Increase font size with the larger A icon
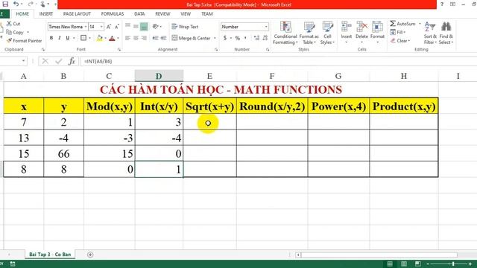The image size is (477, 268). [x=109, y=27]
